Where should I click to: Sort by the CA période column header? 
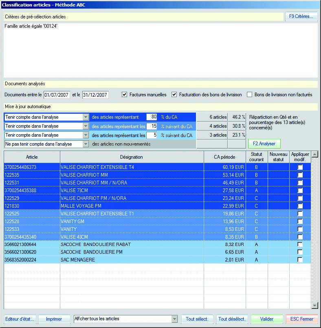click(224, 157)
